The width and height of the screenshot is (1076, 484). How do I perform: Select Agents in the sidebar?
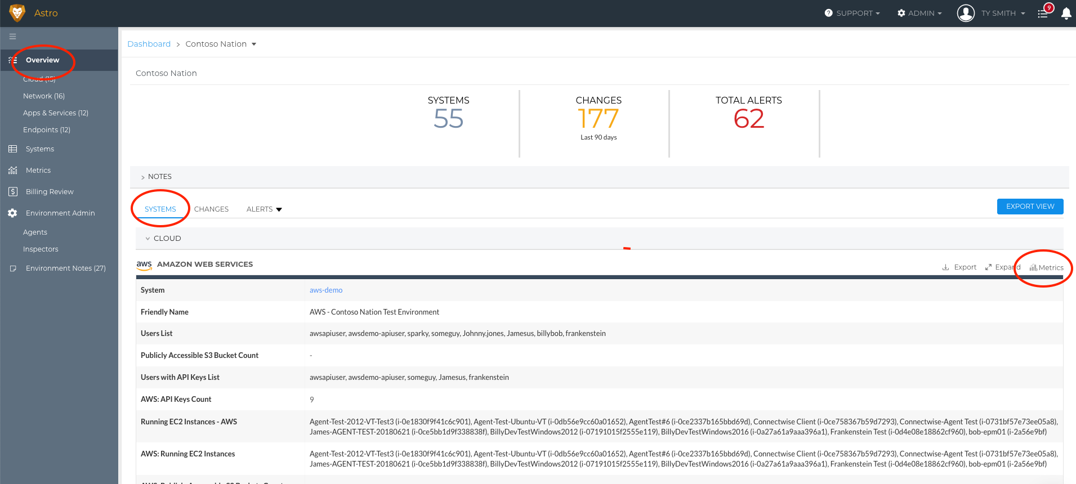point(35,232)
